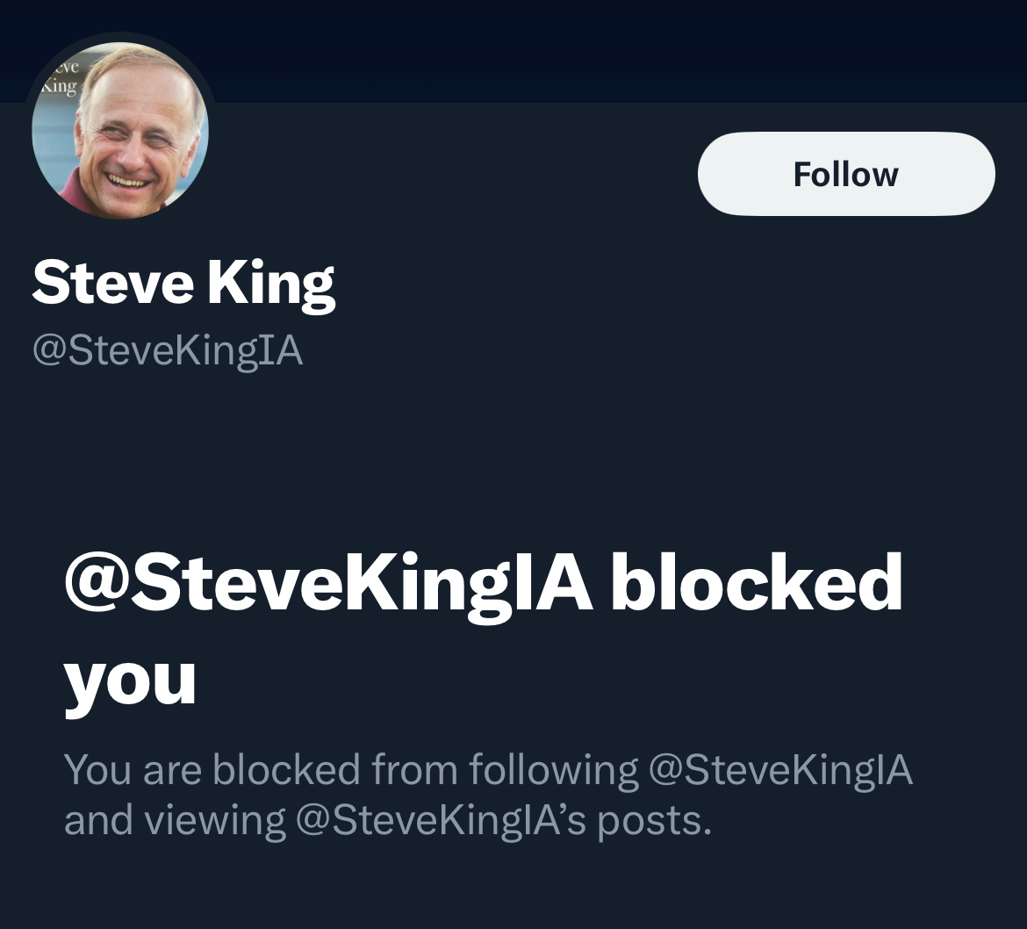Click the word "posts." ending the description
Viewport: 1027px width, 929px height.
tap(656, 821)
